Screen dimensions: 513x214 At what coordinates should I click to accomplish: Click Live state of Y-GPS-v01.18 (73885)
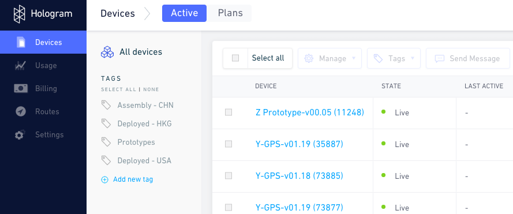pyautogui.click(x=402, y=176)
